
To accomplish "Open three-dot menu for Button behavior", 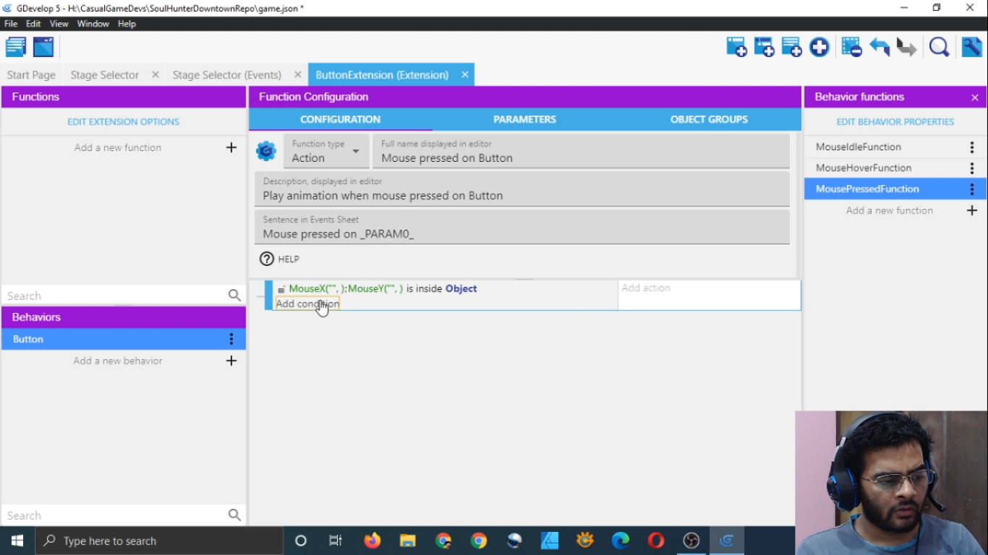I will (x=231, y=339).
